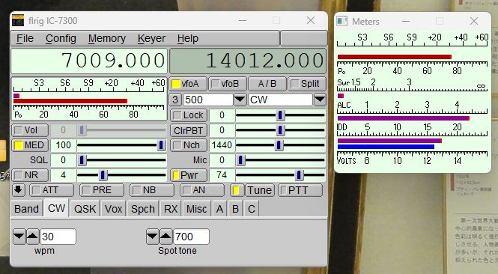Switch to the Spch tab
498x274 pixels.
[x=142, y=209]
